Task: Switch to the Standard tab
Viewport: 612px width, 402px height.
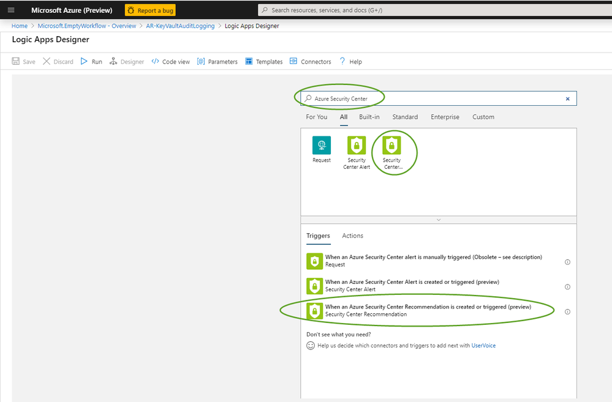Action: (x=405, y=117)
